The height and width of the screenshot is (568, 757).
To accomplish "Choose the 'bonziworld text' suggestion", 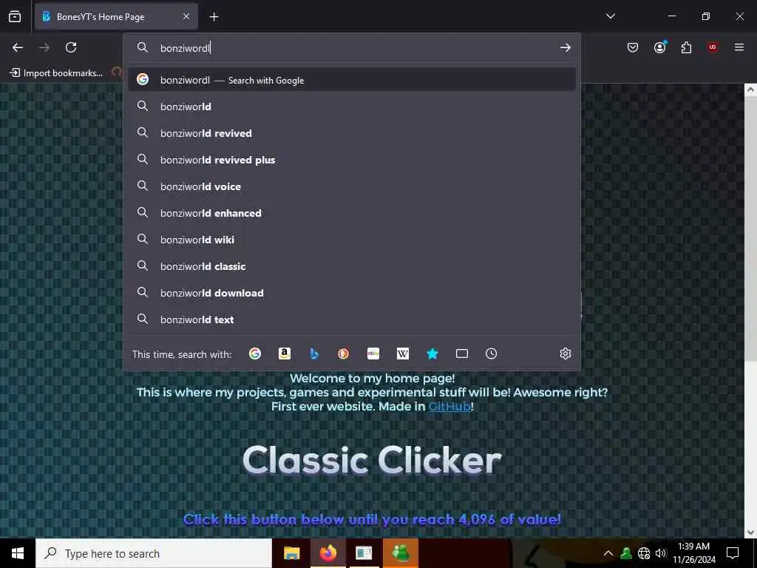I will tap(352, 319).
